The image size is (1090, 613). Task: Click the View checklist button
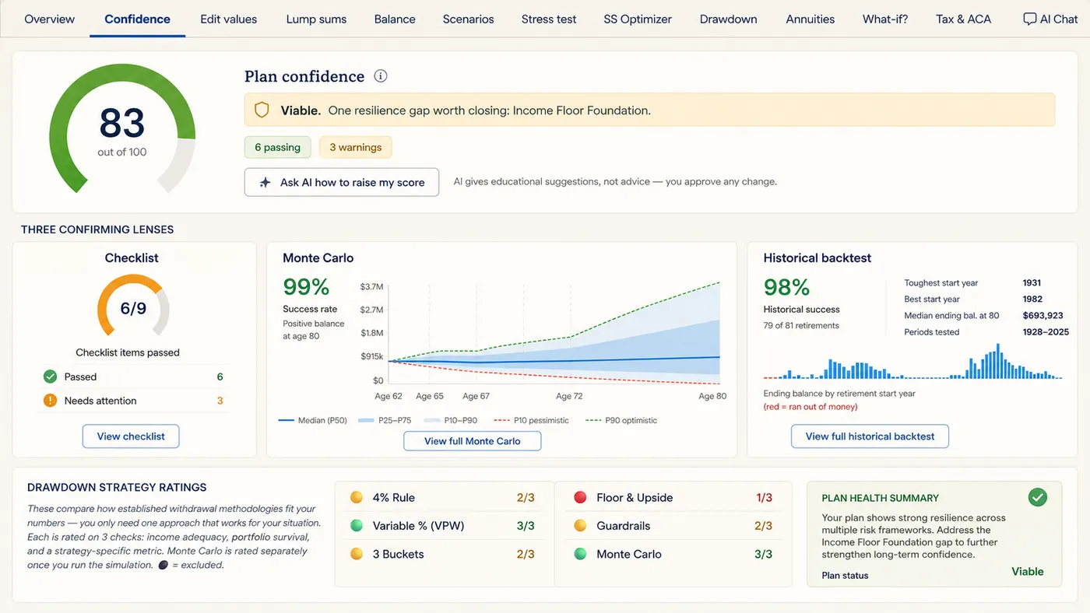click(x=131, y=436)
